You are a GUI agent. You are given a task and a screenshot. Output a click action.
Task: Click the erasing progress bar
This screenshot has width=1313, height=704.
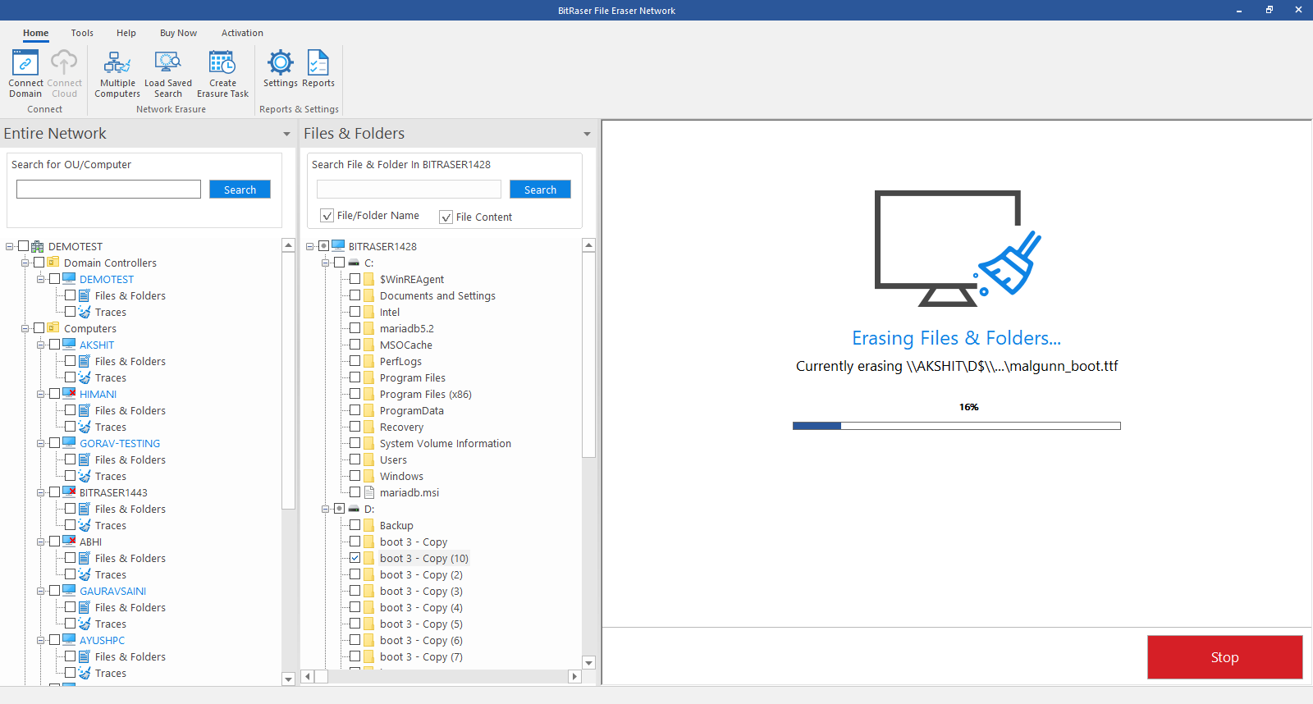(x=957, y=426)
